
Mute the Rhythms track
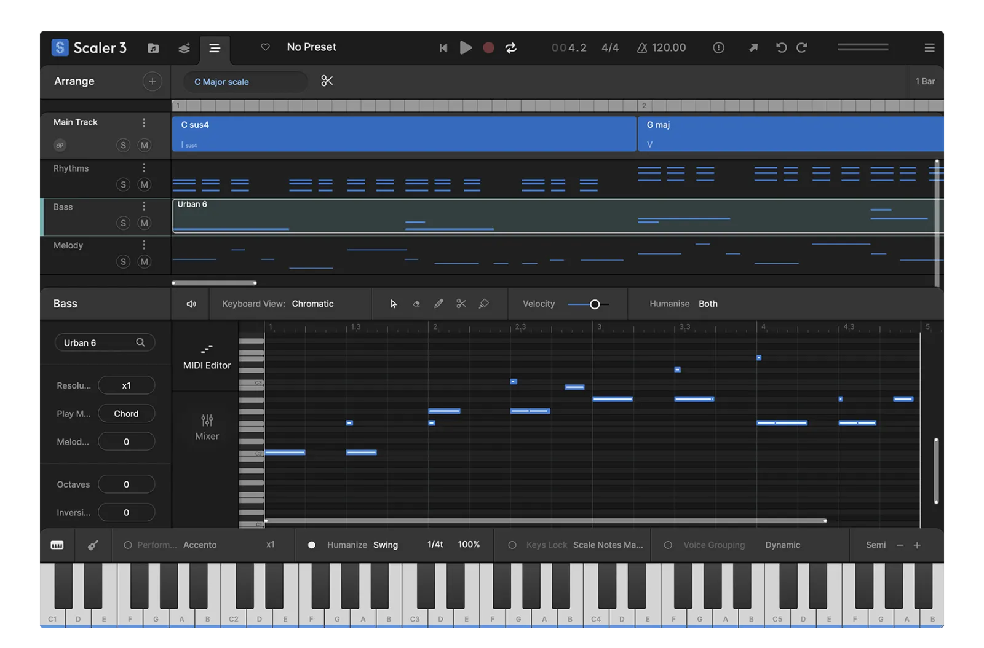144,184
